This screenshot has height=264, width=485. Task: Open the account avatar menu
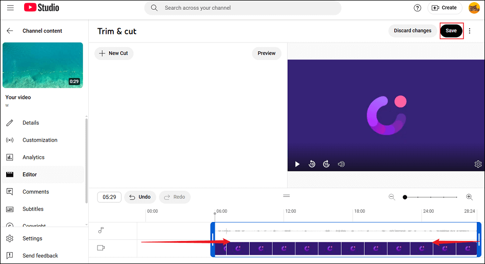(474, 8)
